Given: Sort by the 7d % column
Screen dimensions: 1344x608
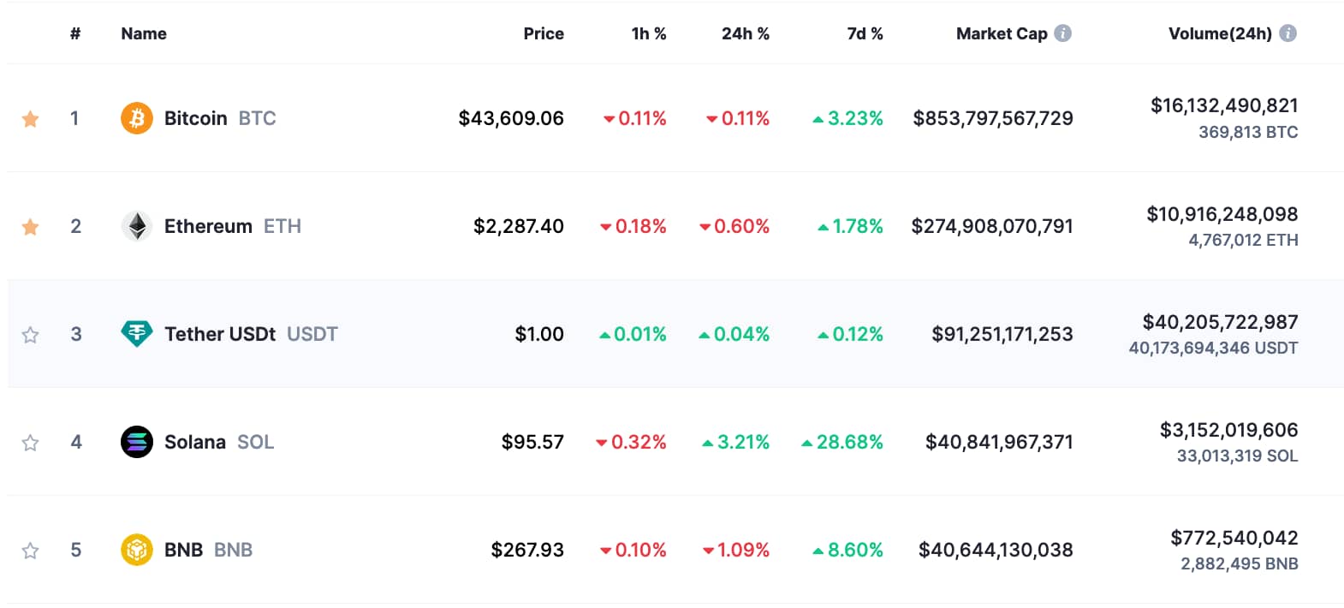Looking at the screenshot, I should click(x=864, y=33).
